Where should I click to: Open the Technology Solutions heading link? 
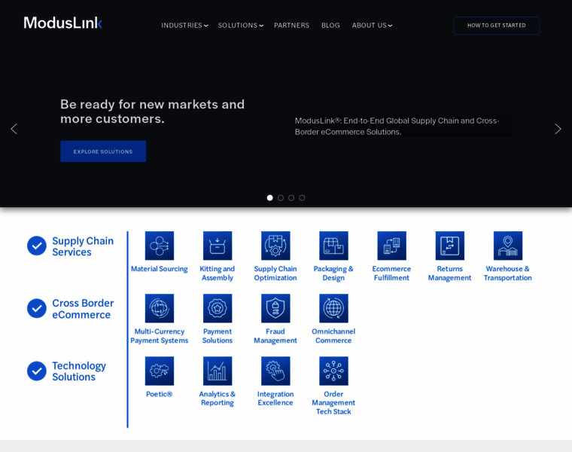79,371
